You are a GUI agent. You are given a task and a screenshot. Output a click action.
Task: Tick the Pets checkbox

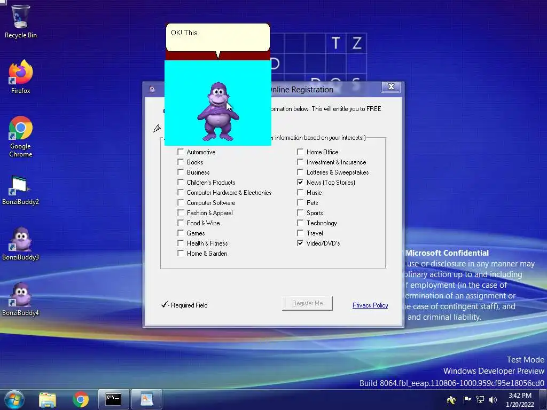point(300,202)
